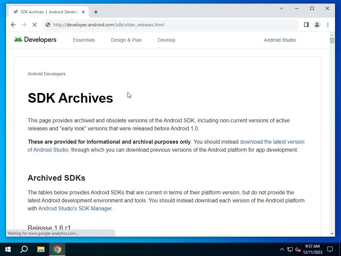Open the Chrome profile avatar

pos(317,25)
